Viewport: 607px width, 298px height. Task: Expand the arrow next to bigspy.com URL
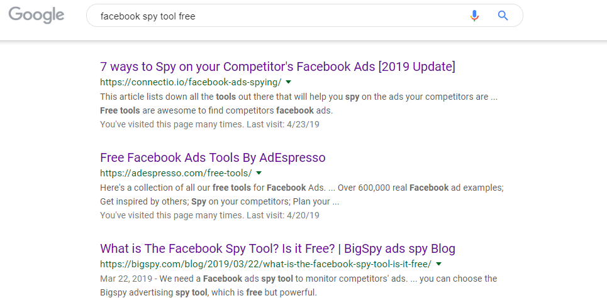coord(438,264)
